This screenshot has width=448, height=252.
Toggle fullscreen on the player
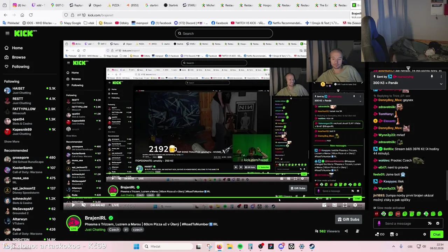click(x=345, y=205)
